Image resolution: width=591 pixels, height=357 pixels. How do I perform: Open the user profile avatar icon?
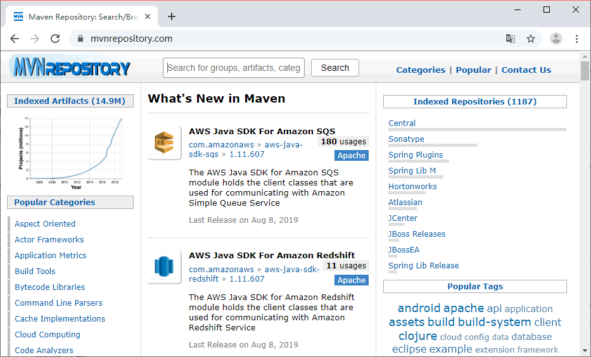[556, 39]
